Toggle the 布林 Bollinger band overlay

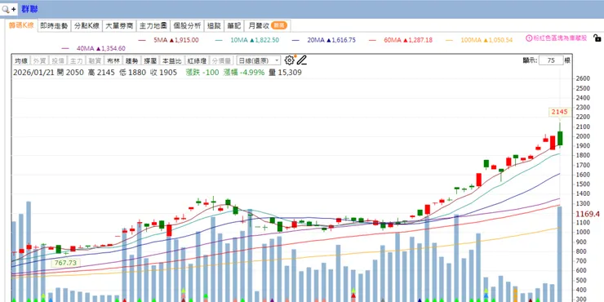(x=113, y=60)
